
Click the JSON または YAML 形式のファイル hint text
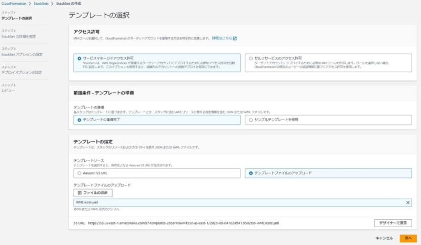tap(96, 209)
